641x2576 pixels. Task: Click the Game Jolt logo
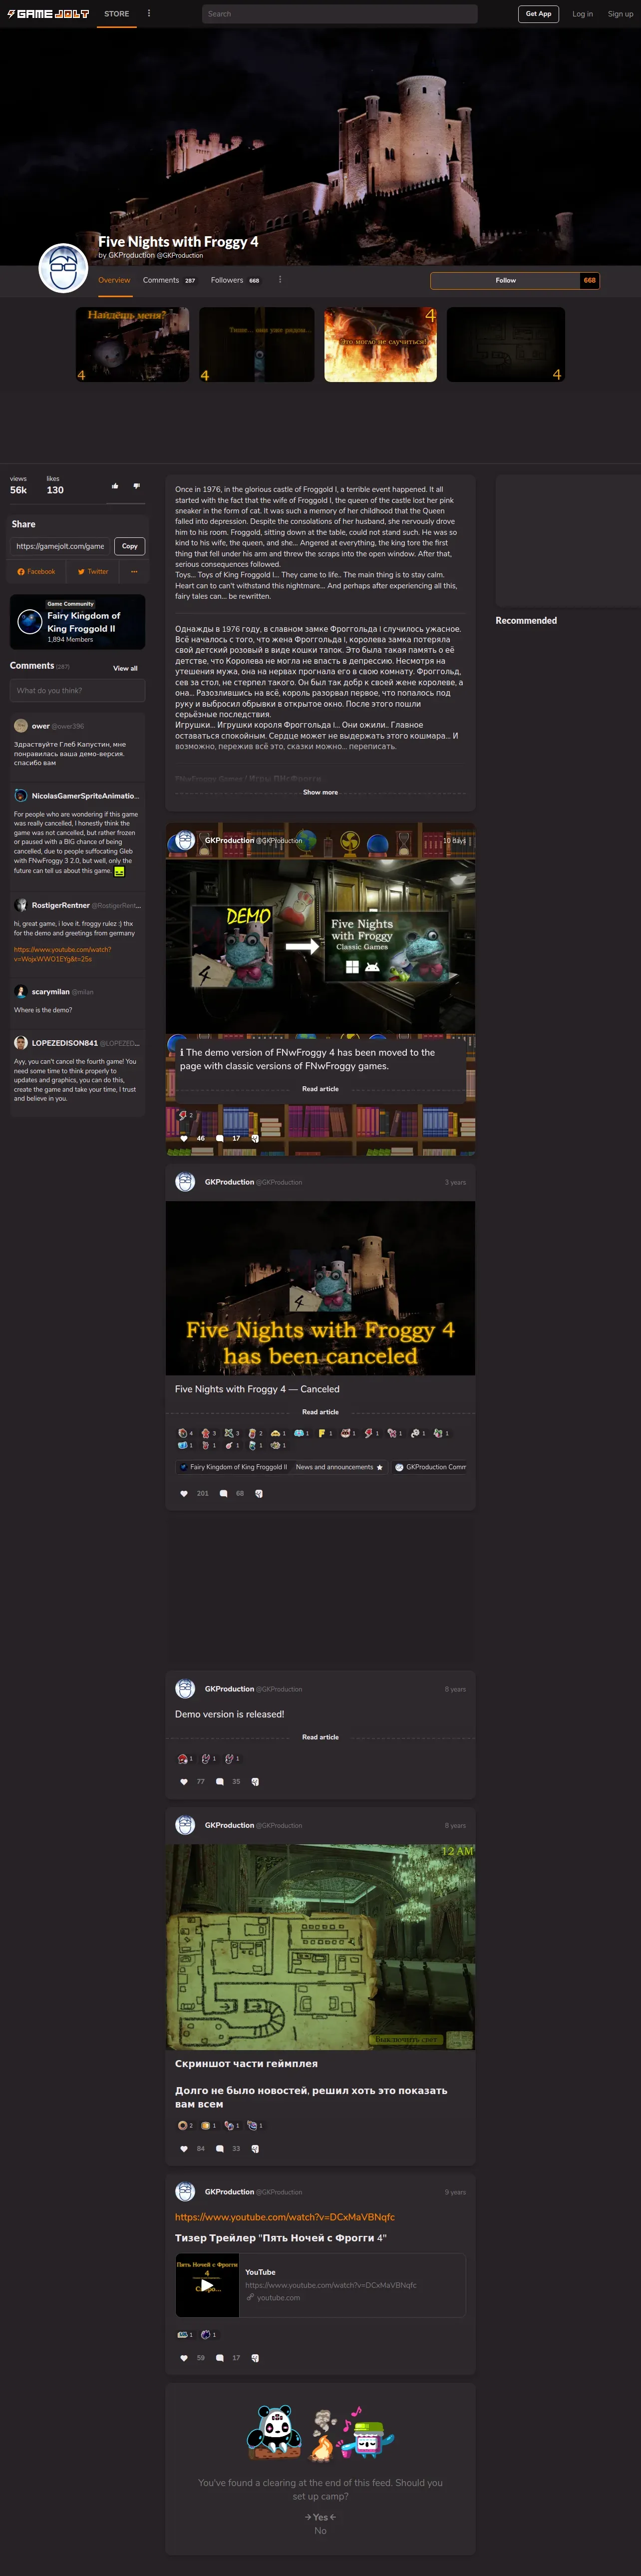tap(48, 14)
